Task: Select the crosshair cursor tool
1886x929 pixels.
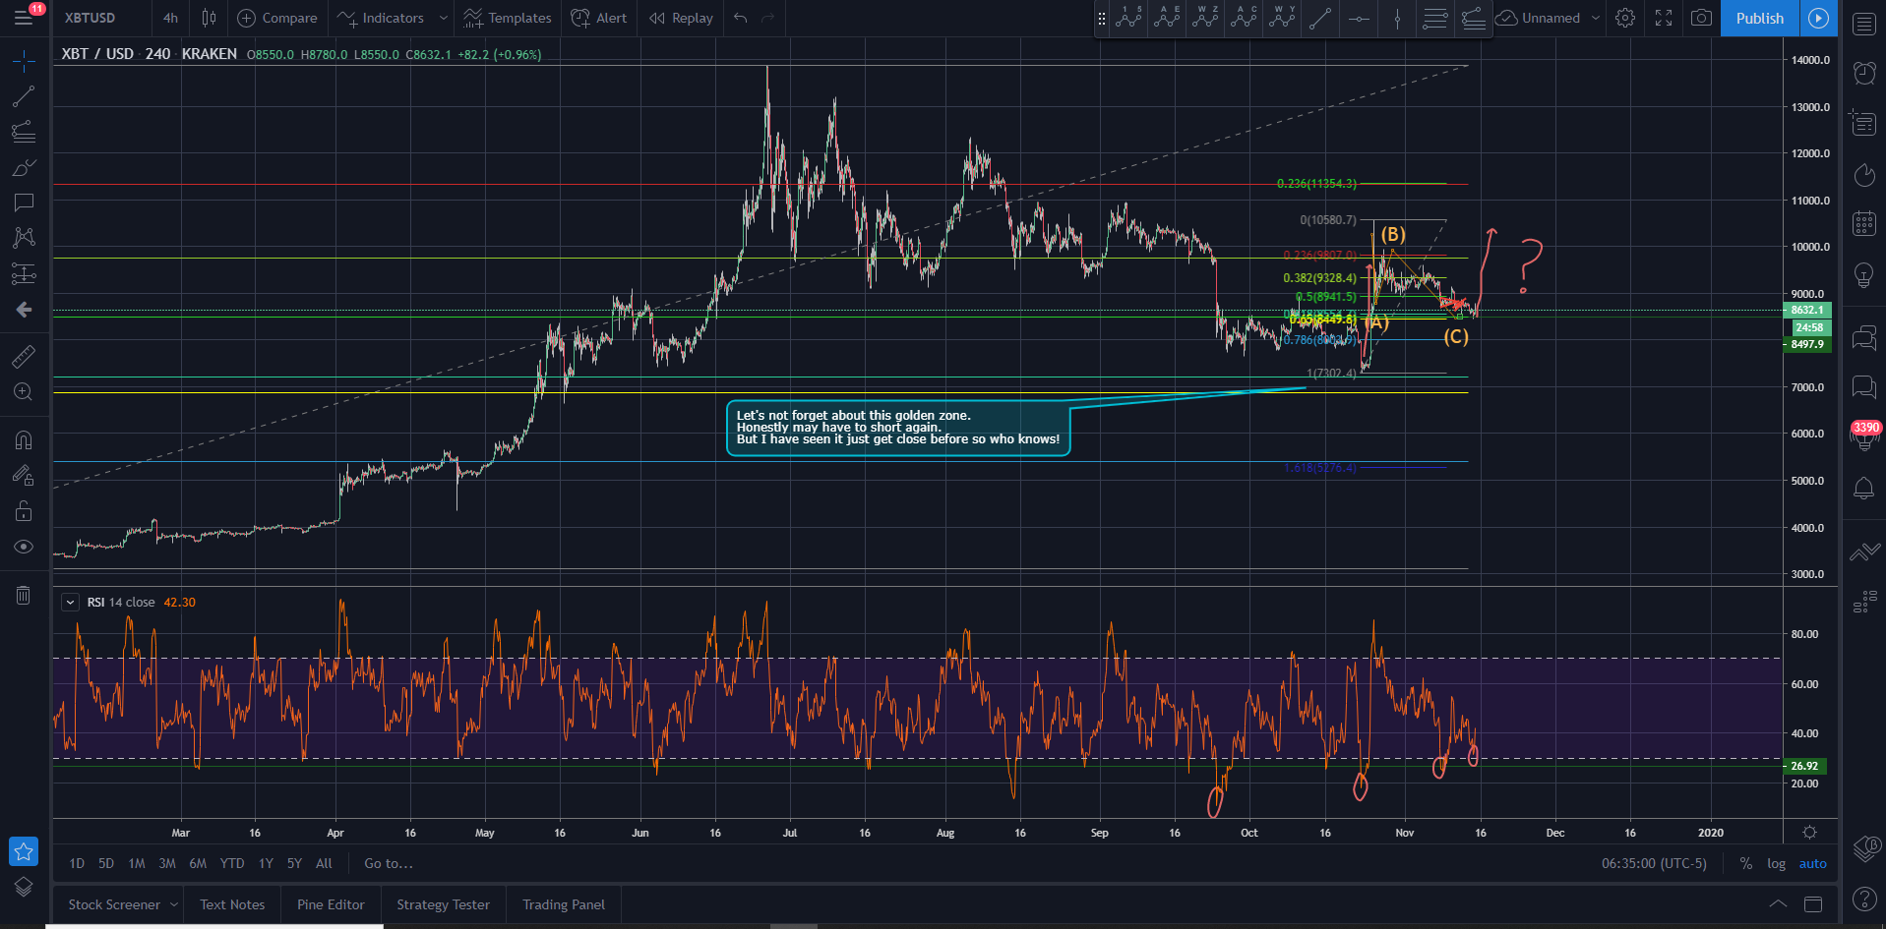Action: click(x=24, y=62)
